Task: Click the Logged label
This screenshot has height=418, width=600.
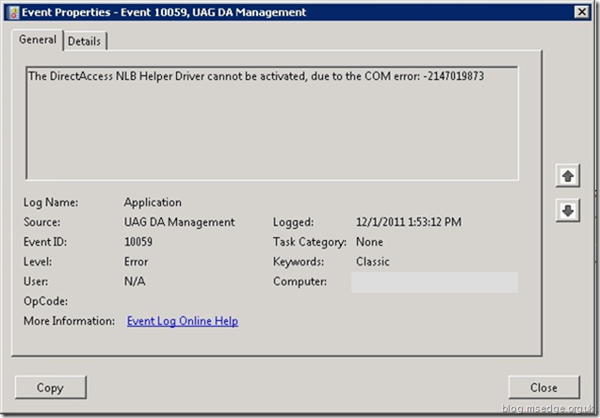Action: pos(293,222)
